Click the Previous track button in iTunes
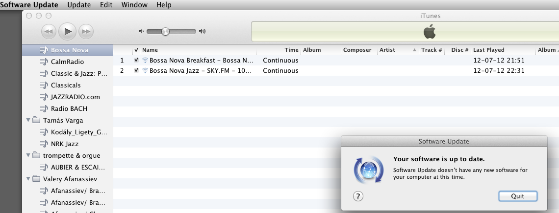This screenshot has height=213, width=559. [49, 32]
